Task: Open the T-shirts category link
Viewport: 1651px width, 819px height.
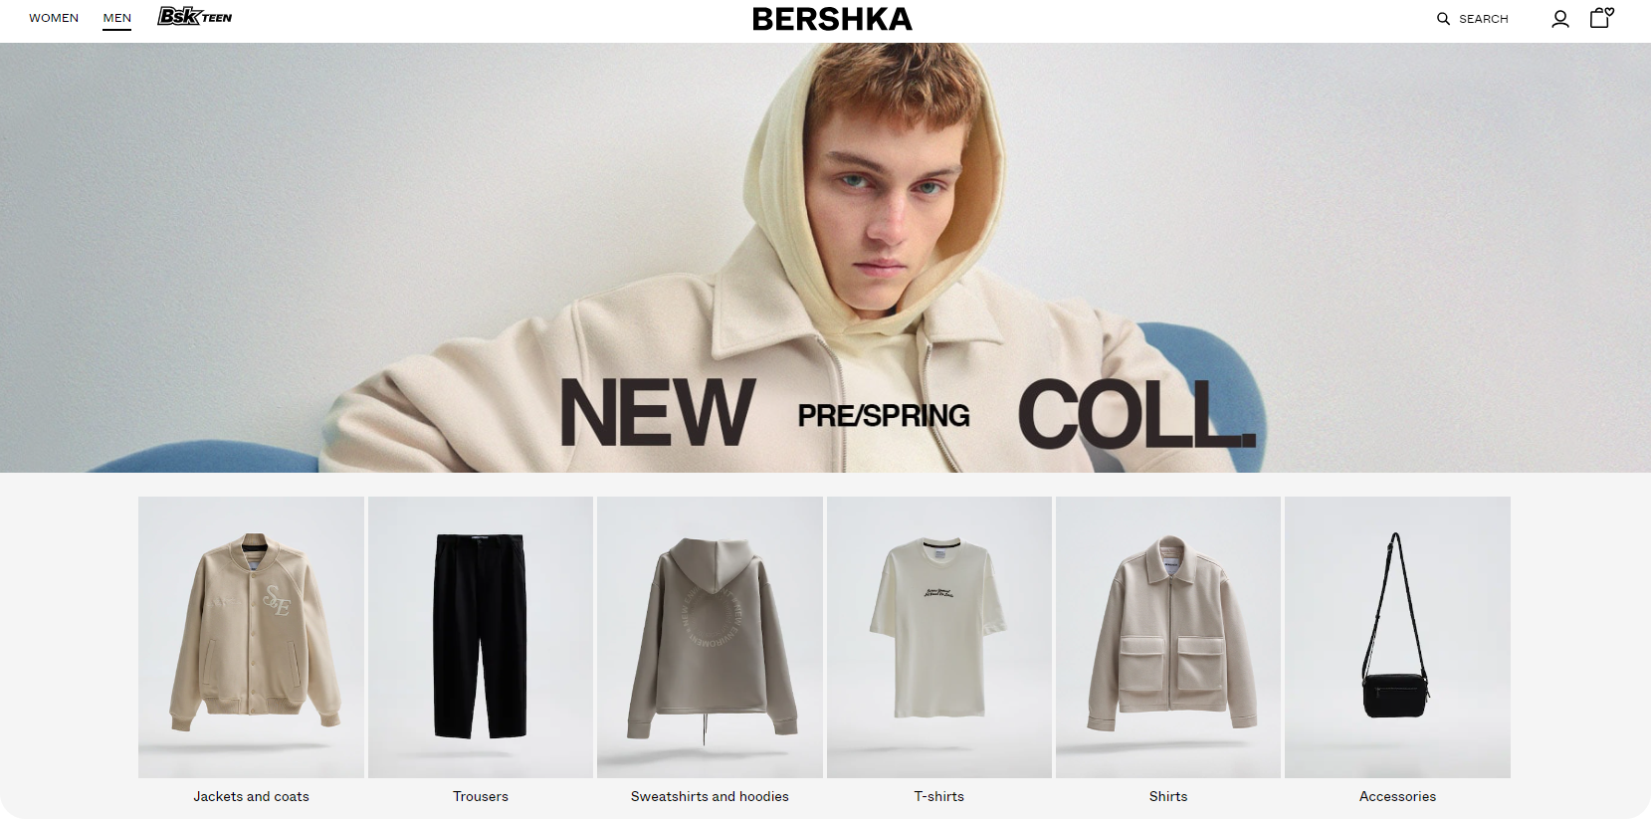Action: [939, 796]
